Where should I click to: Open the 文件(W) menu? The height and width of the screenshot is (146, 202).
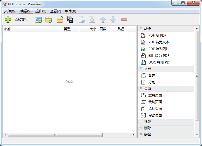[10, 11]
